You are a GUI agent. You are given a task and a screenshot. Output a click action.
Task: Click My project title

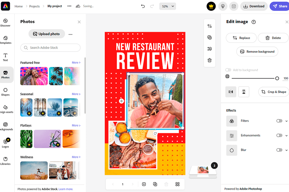click(54, 6)
